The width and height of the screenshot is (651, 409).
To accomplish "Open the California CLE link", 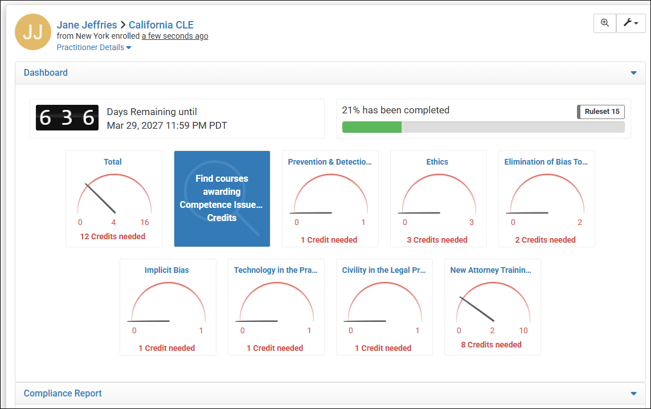I will (161, 25).
